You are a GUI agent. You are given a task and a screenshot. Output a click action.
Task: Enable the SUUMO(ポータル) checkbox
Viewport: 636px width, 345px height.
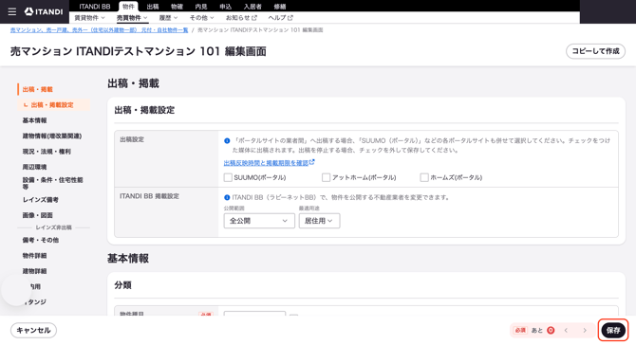(x=228, y=177)
